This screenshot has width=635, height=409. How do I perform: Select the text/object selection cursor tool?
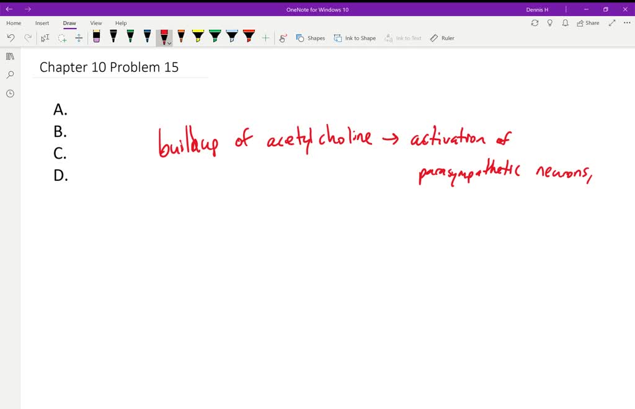(45, 38)
